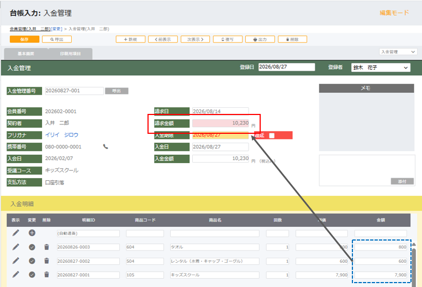Screen dimensions: 422x287
Task: Click the 商品名 cell レンタル(水着・キャップ・ゴーグル)
Action: [x=215, y=261]
